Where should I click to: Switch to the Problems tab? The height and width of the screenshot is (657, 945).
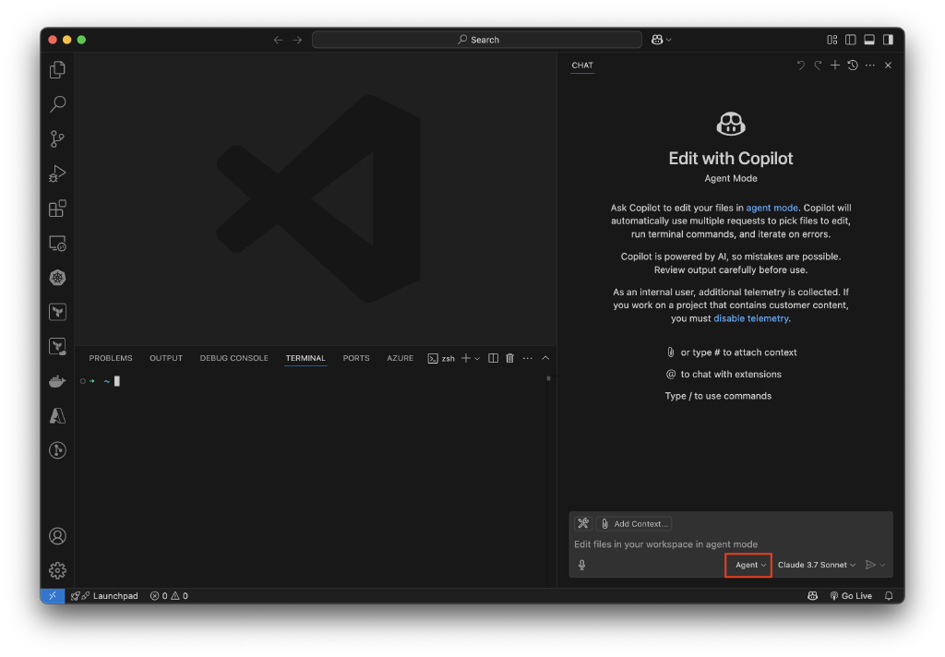tap(111, 358)
